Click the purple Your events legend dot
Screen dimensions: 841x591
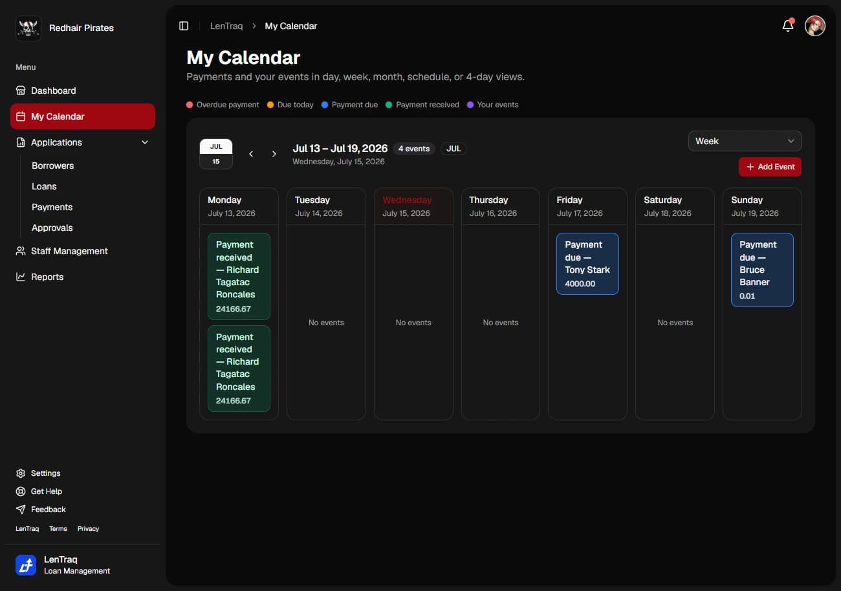(470, 105)
